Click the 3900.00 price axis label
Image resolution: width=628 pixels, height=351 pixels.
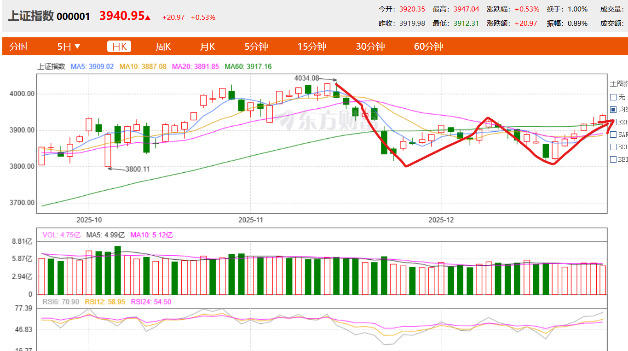(22, 130)
